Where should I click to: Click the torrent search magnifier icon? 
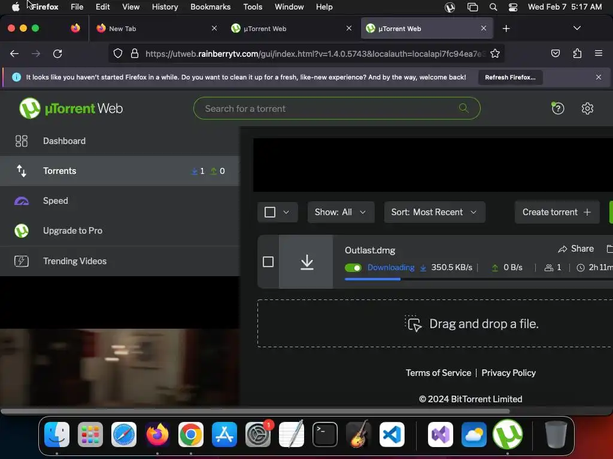click(464, 108)
